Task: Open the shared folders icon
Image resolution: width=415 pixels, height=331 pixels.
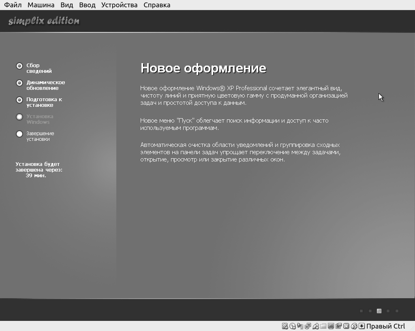Action: [x=323, y=326]
